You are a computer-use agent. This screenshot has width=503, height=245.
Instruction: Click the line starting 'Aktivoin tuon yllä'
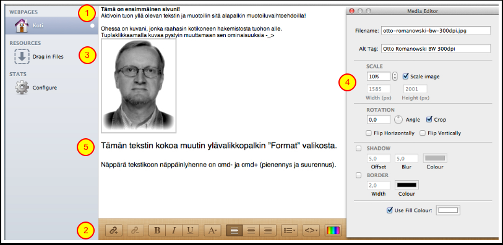click(203, 15)
